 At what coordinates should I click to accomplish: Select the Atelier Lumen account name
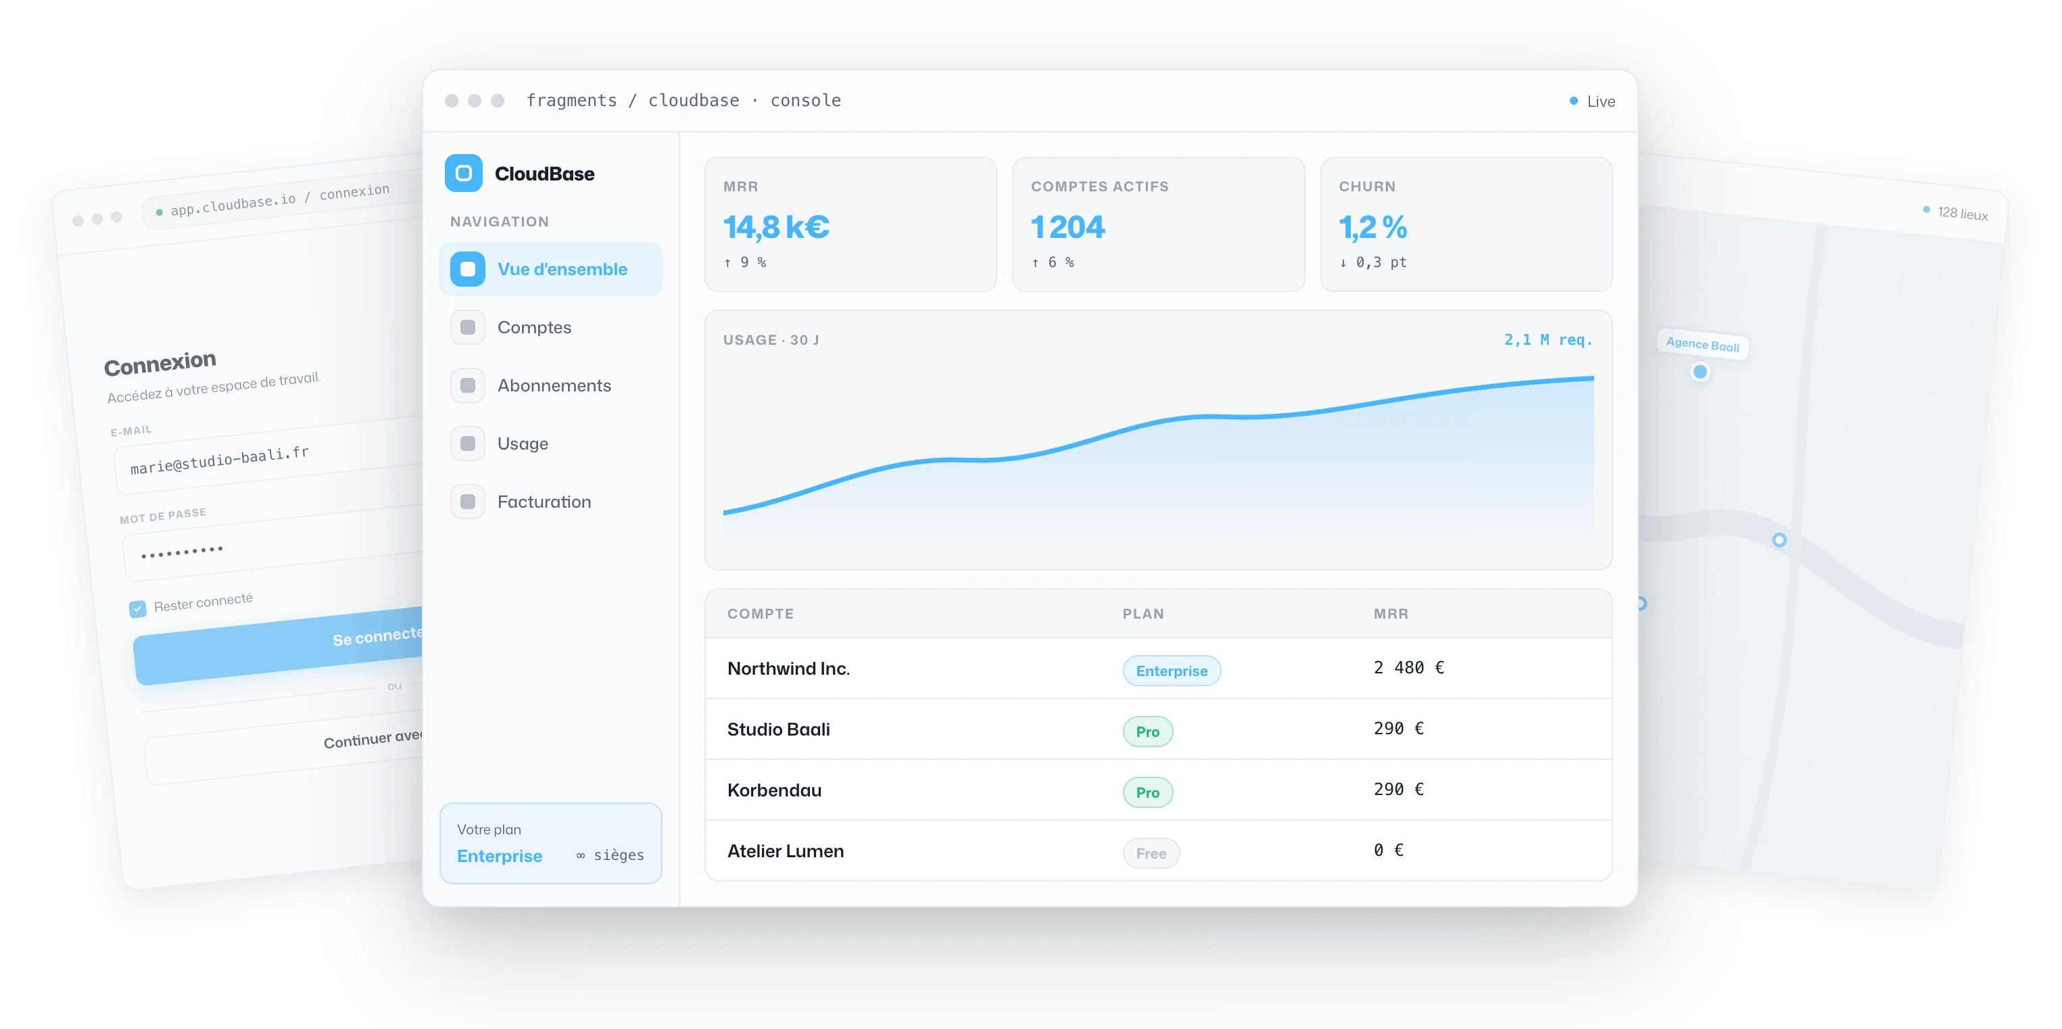coord(786,851)
